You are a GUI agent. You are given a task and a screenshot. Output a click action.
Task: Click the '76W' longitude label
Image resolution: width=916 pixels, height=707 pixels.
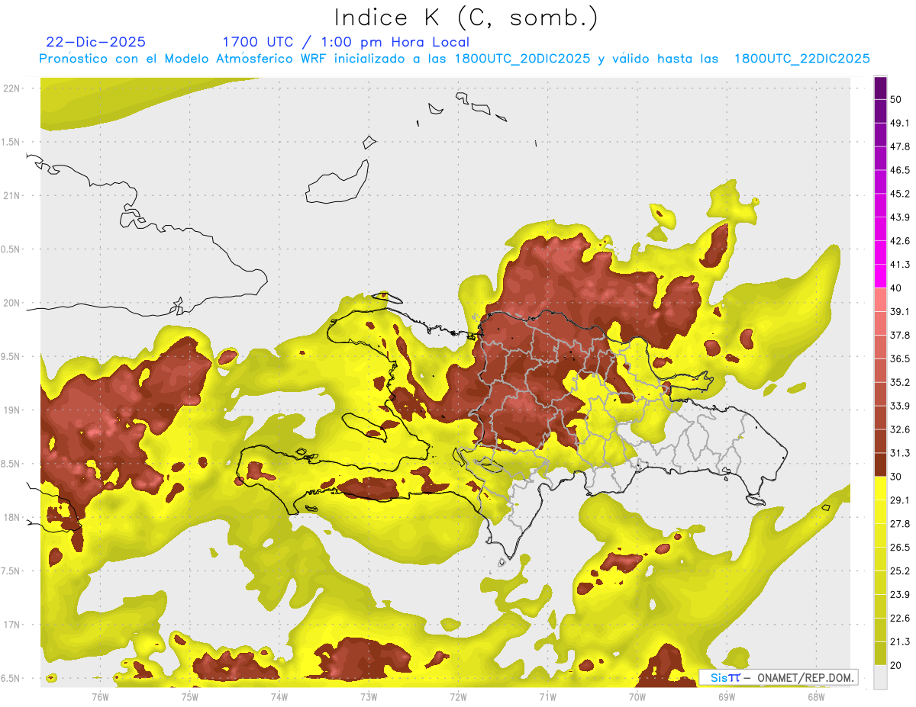click(100, 696)
